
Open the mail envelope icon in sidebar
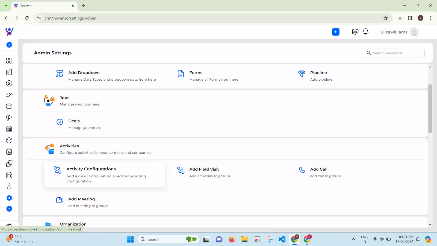9,106
